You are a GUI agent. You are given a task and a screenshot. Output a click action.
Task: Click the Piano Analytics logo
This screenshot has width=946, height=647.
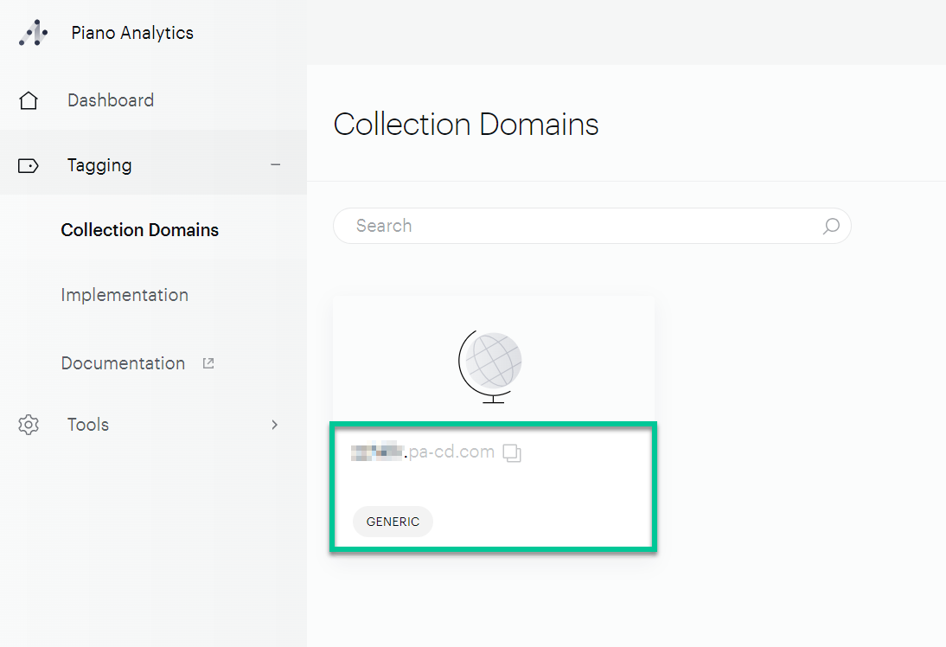pos(32,32)
